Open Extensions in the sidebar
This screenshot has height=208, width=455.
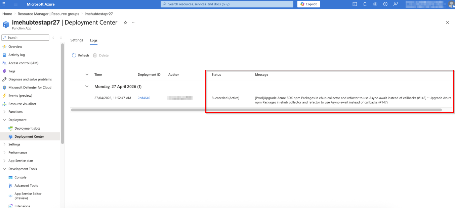[22, 206]
